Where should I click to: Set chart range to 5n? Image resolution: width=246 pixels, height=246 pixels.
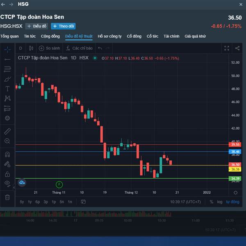[62, 202]
